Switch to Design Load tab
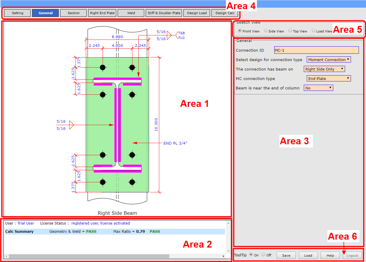366x262 pixels. click(x=197, y=13)
